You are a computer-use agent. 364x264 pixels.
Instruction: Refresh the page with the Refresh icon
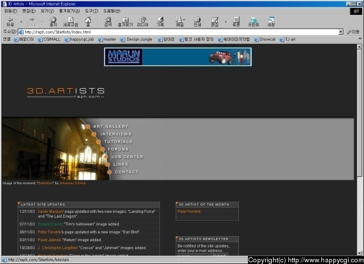click(71, 22)
